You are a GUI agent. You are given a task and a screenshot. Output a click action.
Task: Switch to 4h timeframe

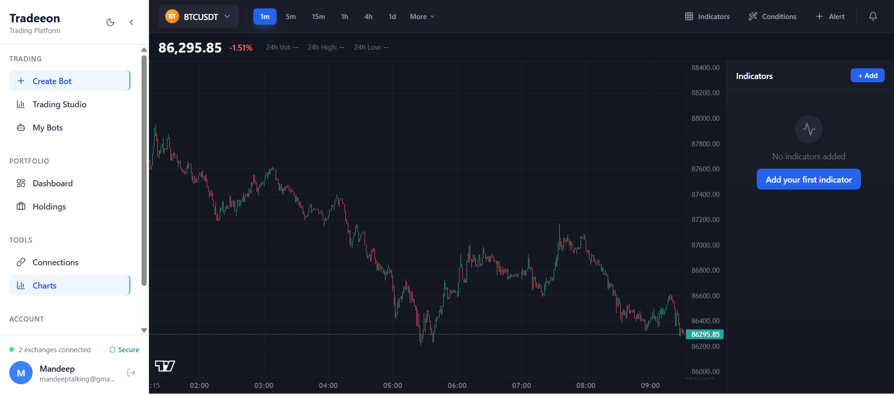[x=368, y=16]
